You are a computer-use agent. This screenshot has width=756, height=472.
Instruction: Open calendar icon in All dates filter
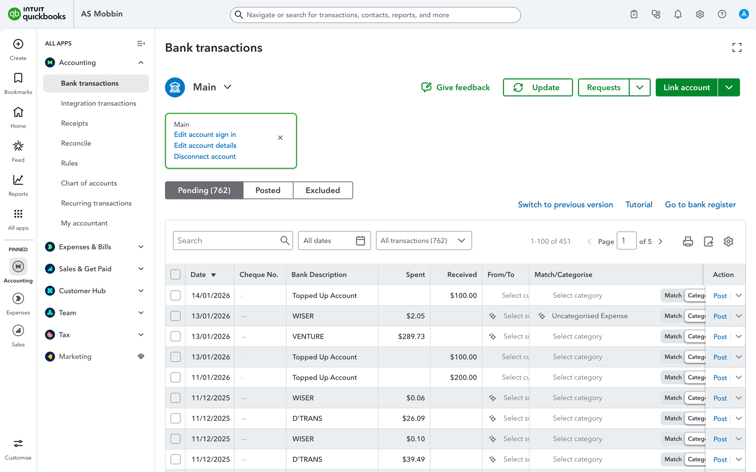(x=360, y=240)
